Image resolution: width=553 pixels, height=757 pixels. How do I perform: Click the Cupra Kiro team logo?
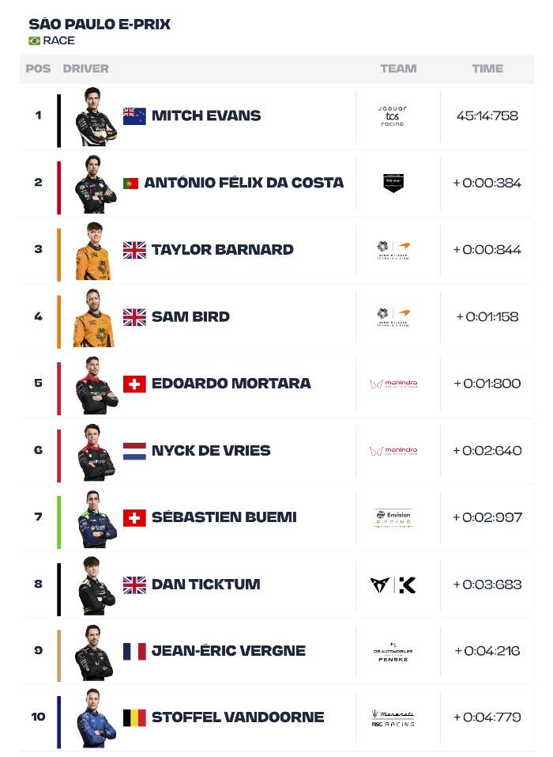click(393, 585)
